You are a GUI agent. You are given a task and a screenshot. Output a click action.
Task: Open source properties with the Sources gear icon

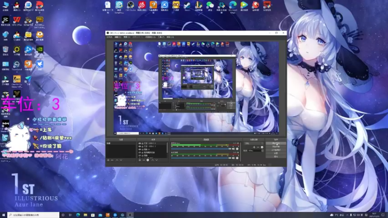tap(148, 160)
